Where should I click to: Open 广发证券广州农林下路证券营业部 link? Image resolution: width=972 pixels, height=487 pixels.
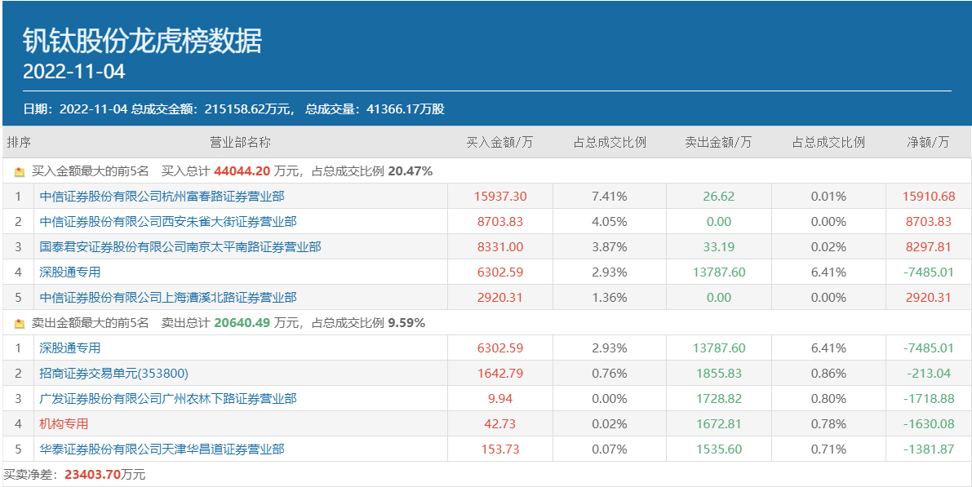167,399
